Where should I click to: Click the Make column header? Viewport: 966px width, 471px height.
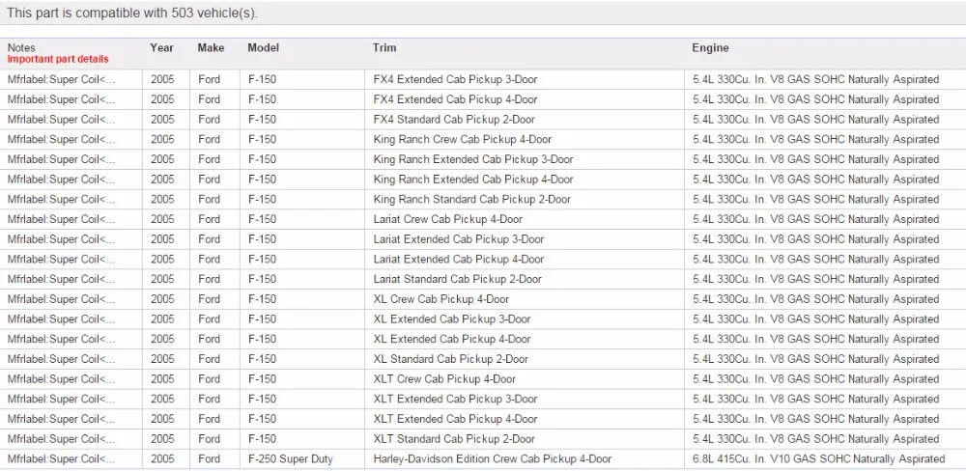pyautogui.click(x=211, y=48)
